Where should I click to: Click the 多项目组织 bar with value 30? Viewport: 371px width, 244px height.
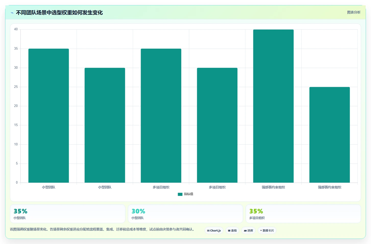coord(217,125)
